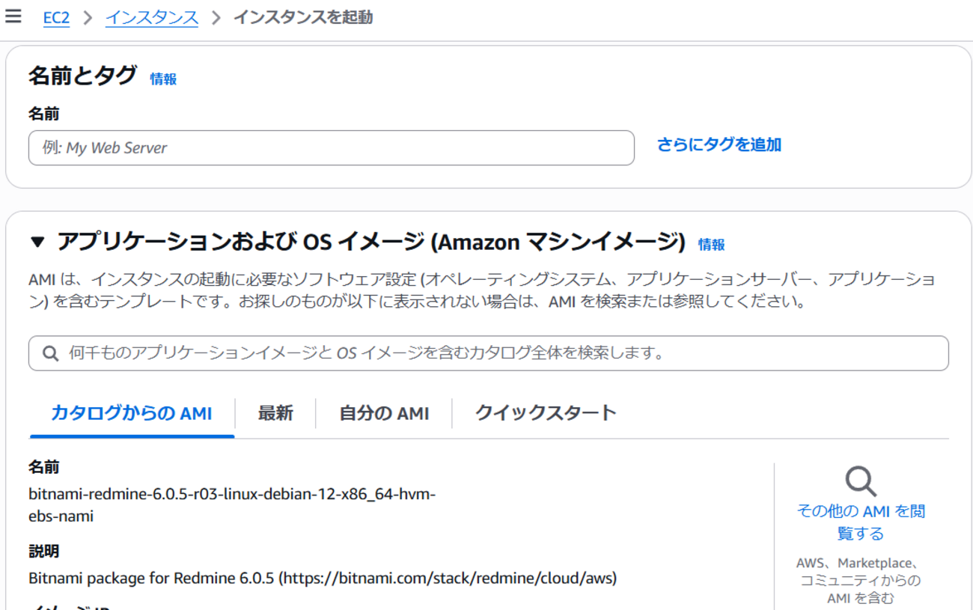Click その他の AMI を閲覧する link

pyautogui.click(x=861, y=522)
